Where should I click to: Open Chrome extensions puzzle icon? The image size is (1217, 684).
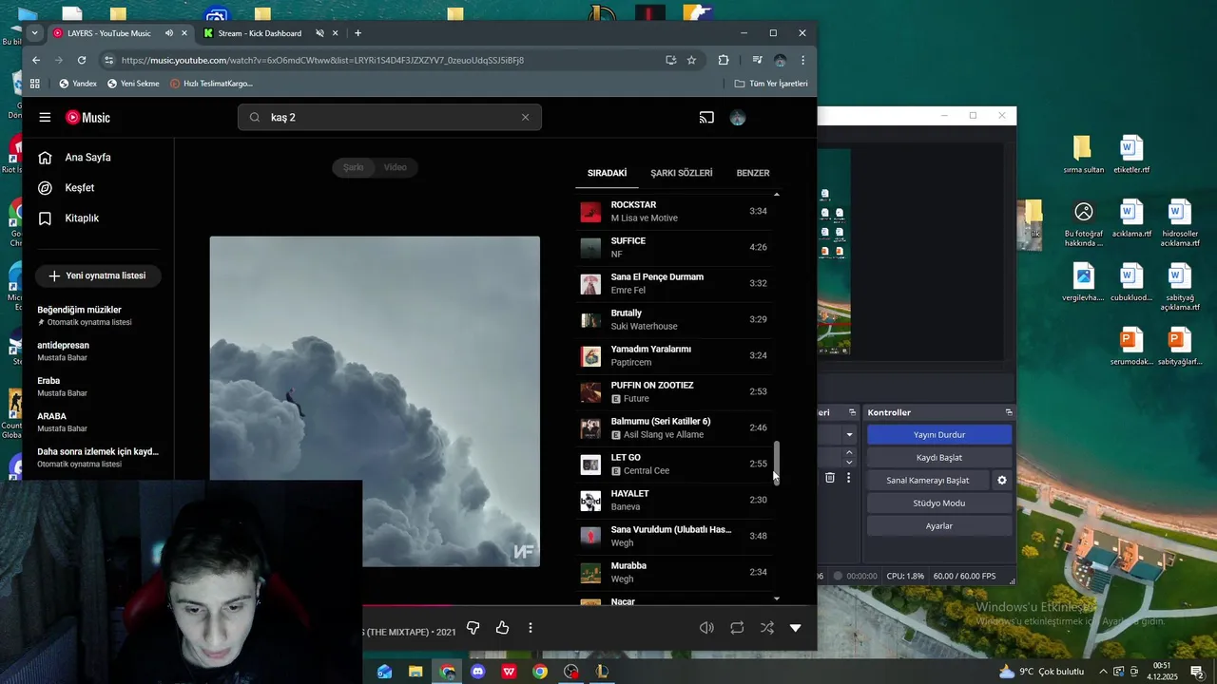coord(724,60)
